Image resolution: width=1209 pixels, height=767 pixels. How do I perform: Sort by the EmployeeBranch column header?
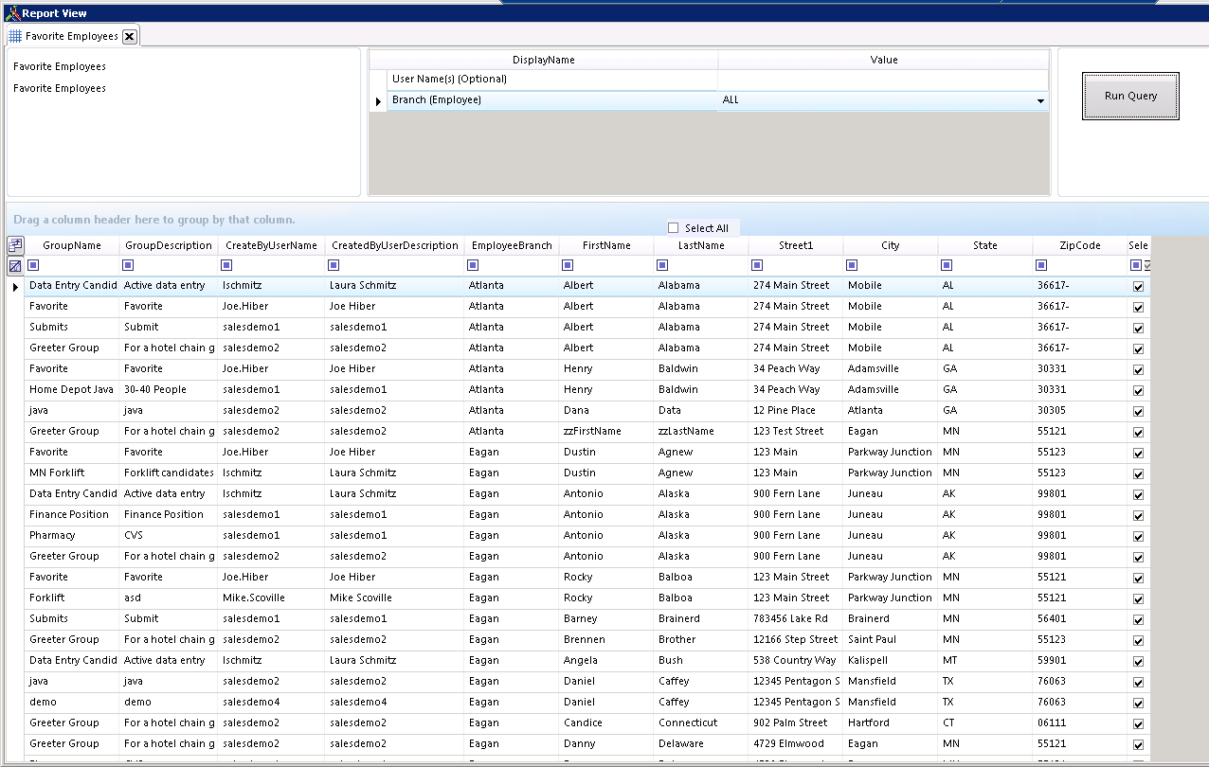click(512, 245)
